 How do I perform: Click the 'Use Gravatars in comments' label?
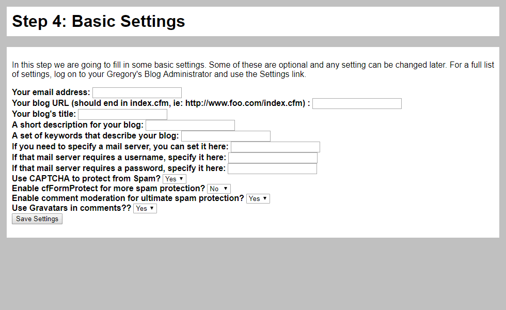(x=72, y=208)
